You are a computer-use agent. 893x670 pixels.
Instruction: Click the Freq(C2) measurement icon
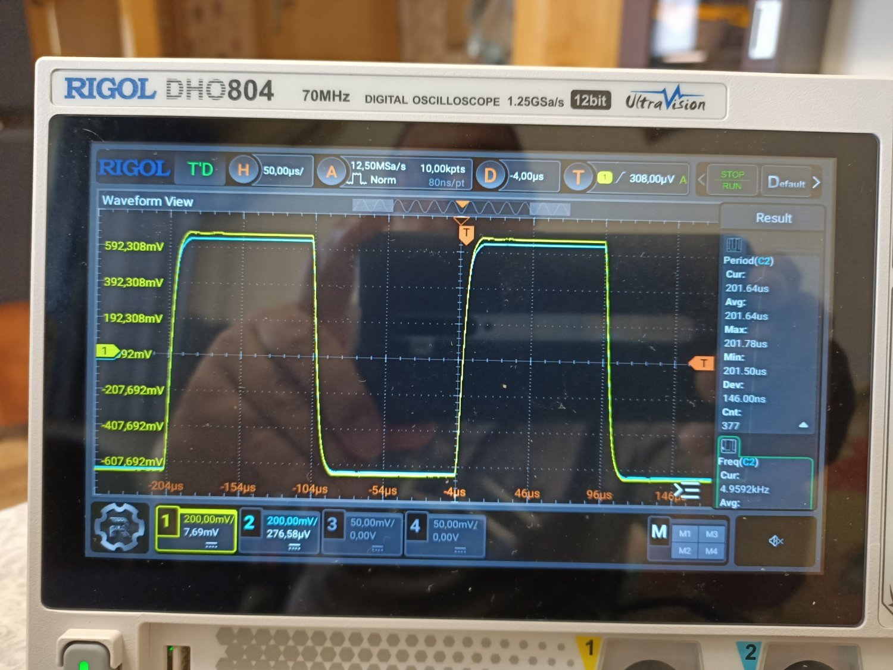pos(729,446)
